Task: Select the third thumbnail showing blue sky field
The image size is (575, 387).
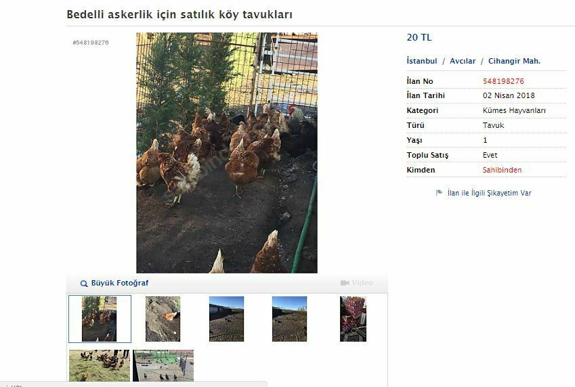Action: [226, 319]
